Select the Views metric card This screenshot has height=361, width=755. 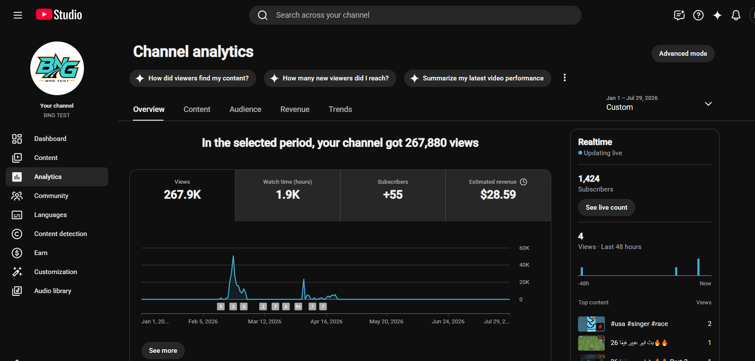[x=183, y=195]
